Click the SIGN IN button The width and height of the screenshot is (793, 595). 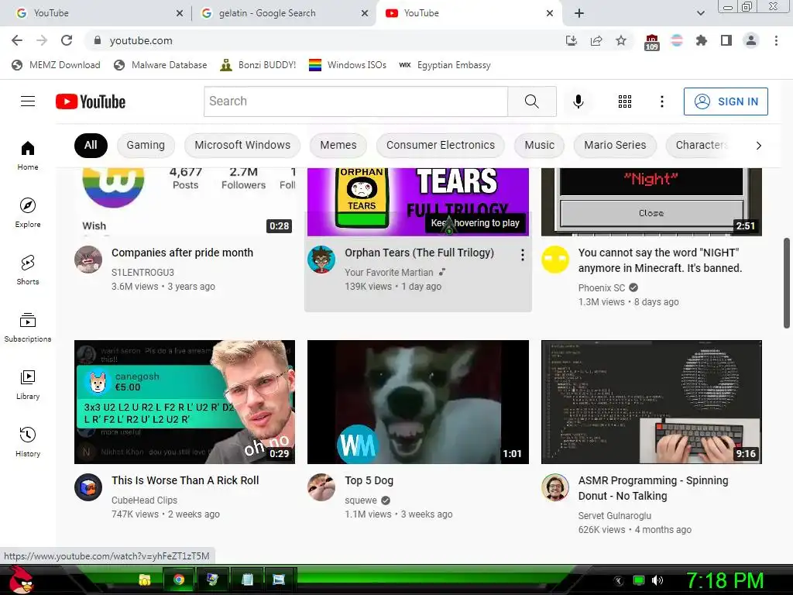point(726,101)
